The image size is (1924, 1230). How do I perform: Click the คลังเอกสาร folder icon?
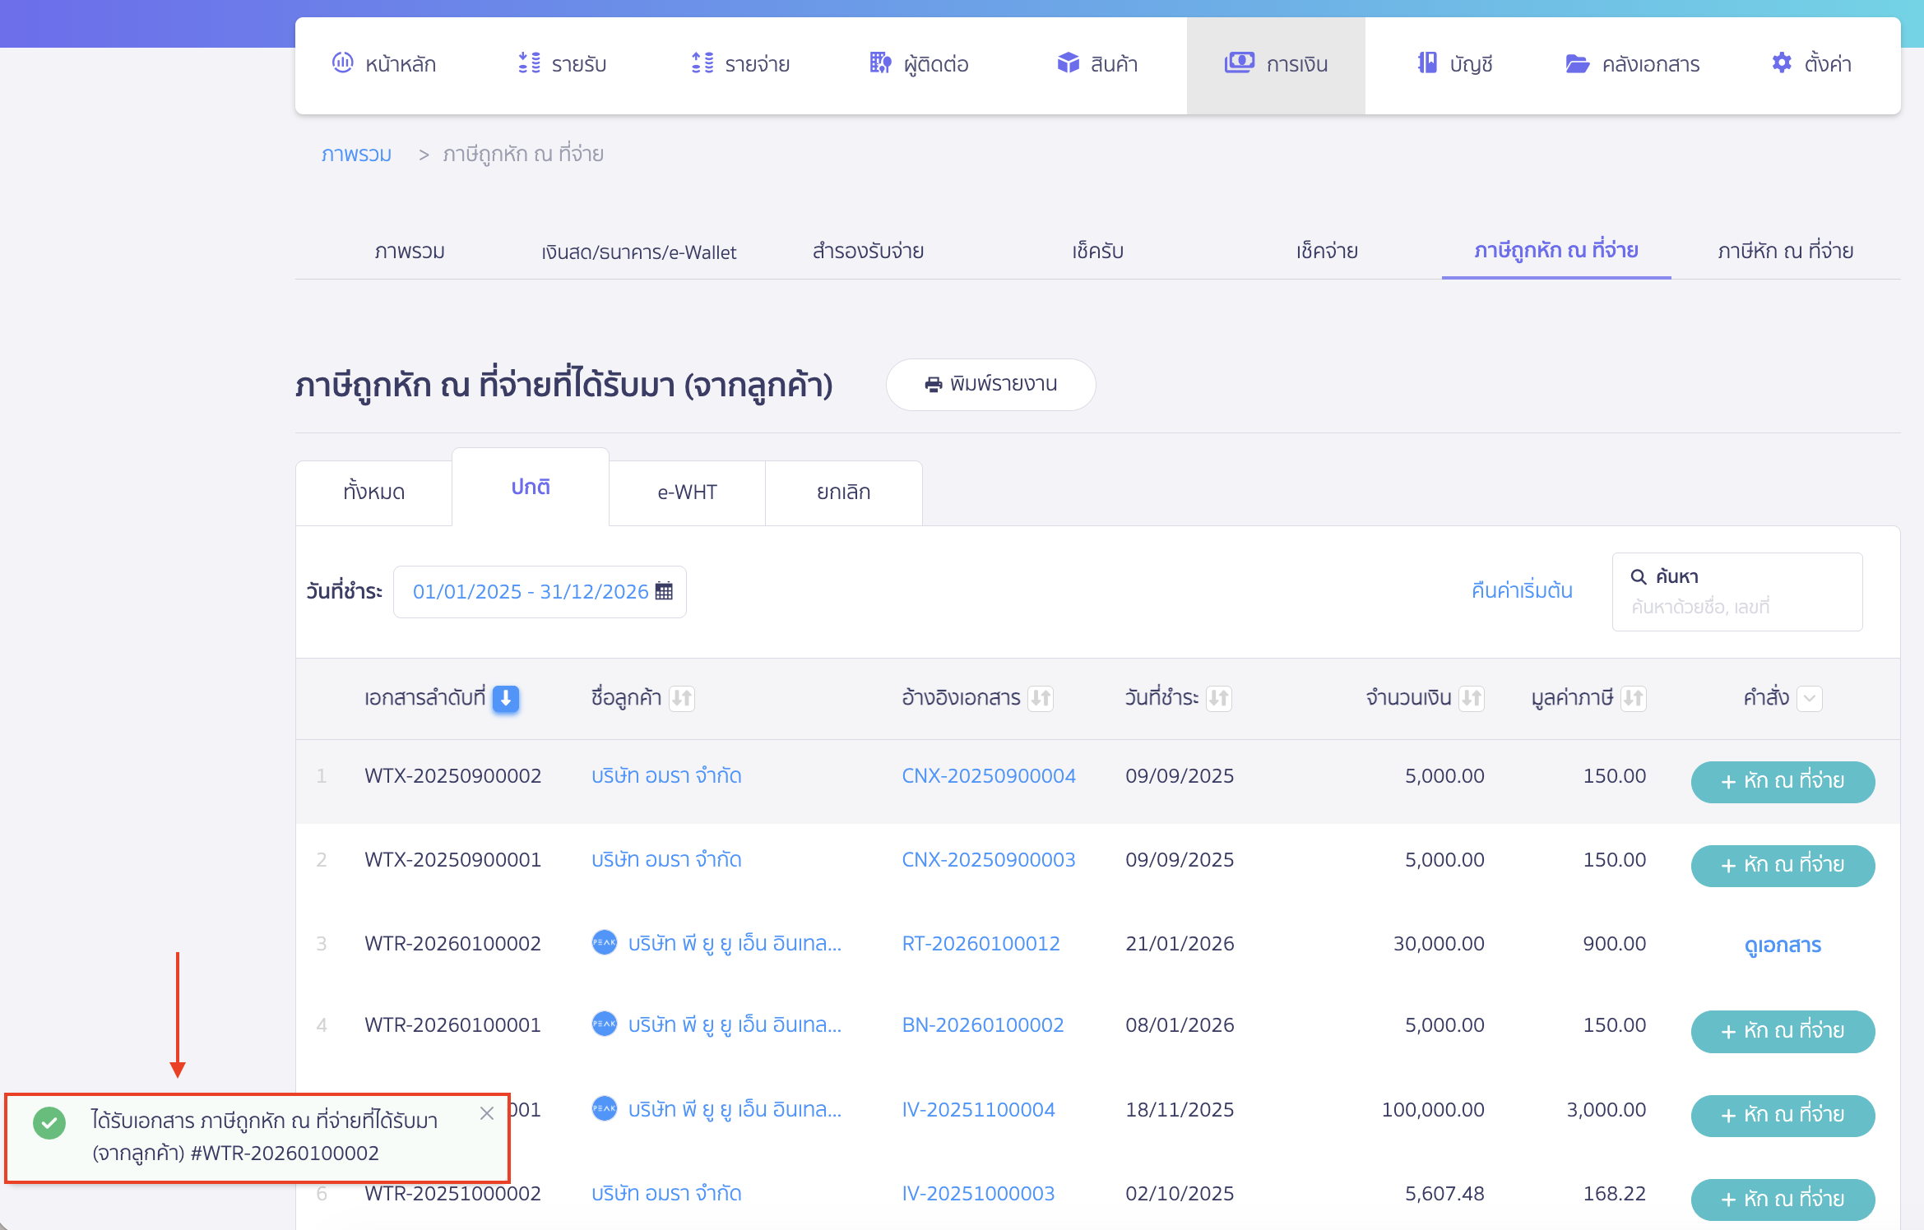point(1577,63)
